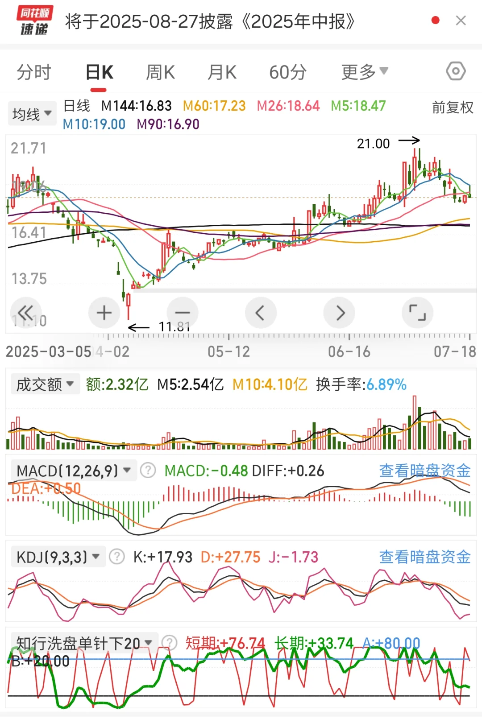This screenshot has width=482, height=719.
Task: Switch to 月K chart tab
Action: point(222,72)
